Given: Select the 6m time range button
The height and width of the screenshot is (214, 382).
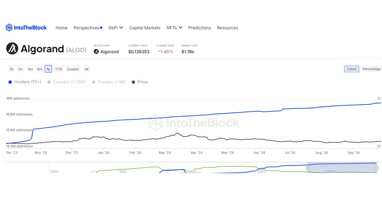Looking at the screenshot, I should (40, 69).
